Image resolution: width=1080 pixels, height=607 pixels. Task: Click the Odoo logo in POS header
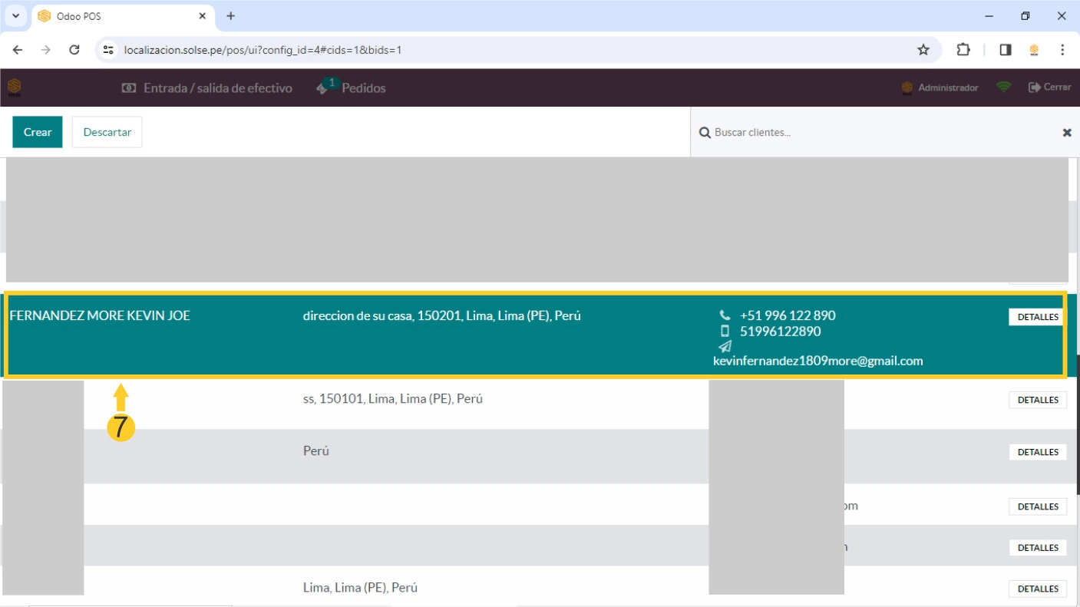[x=14, y=87]
